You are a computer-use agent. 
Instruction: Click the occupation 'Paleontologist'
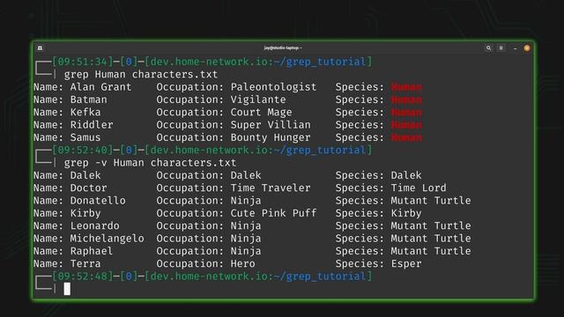273,87
